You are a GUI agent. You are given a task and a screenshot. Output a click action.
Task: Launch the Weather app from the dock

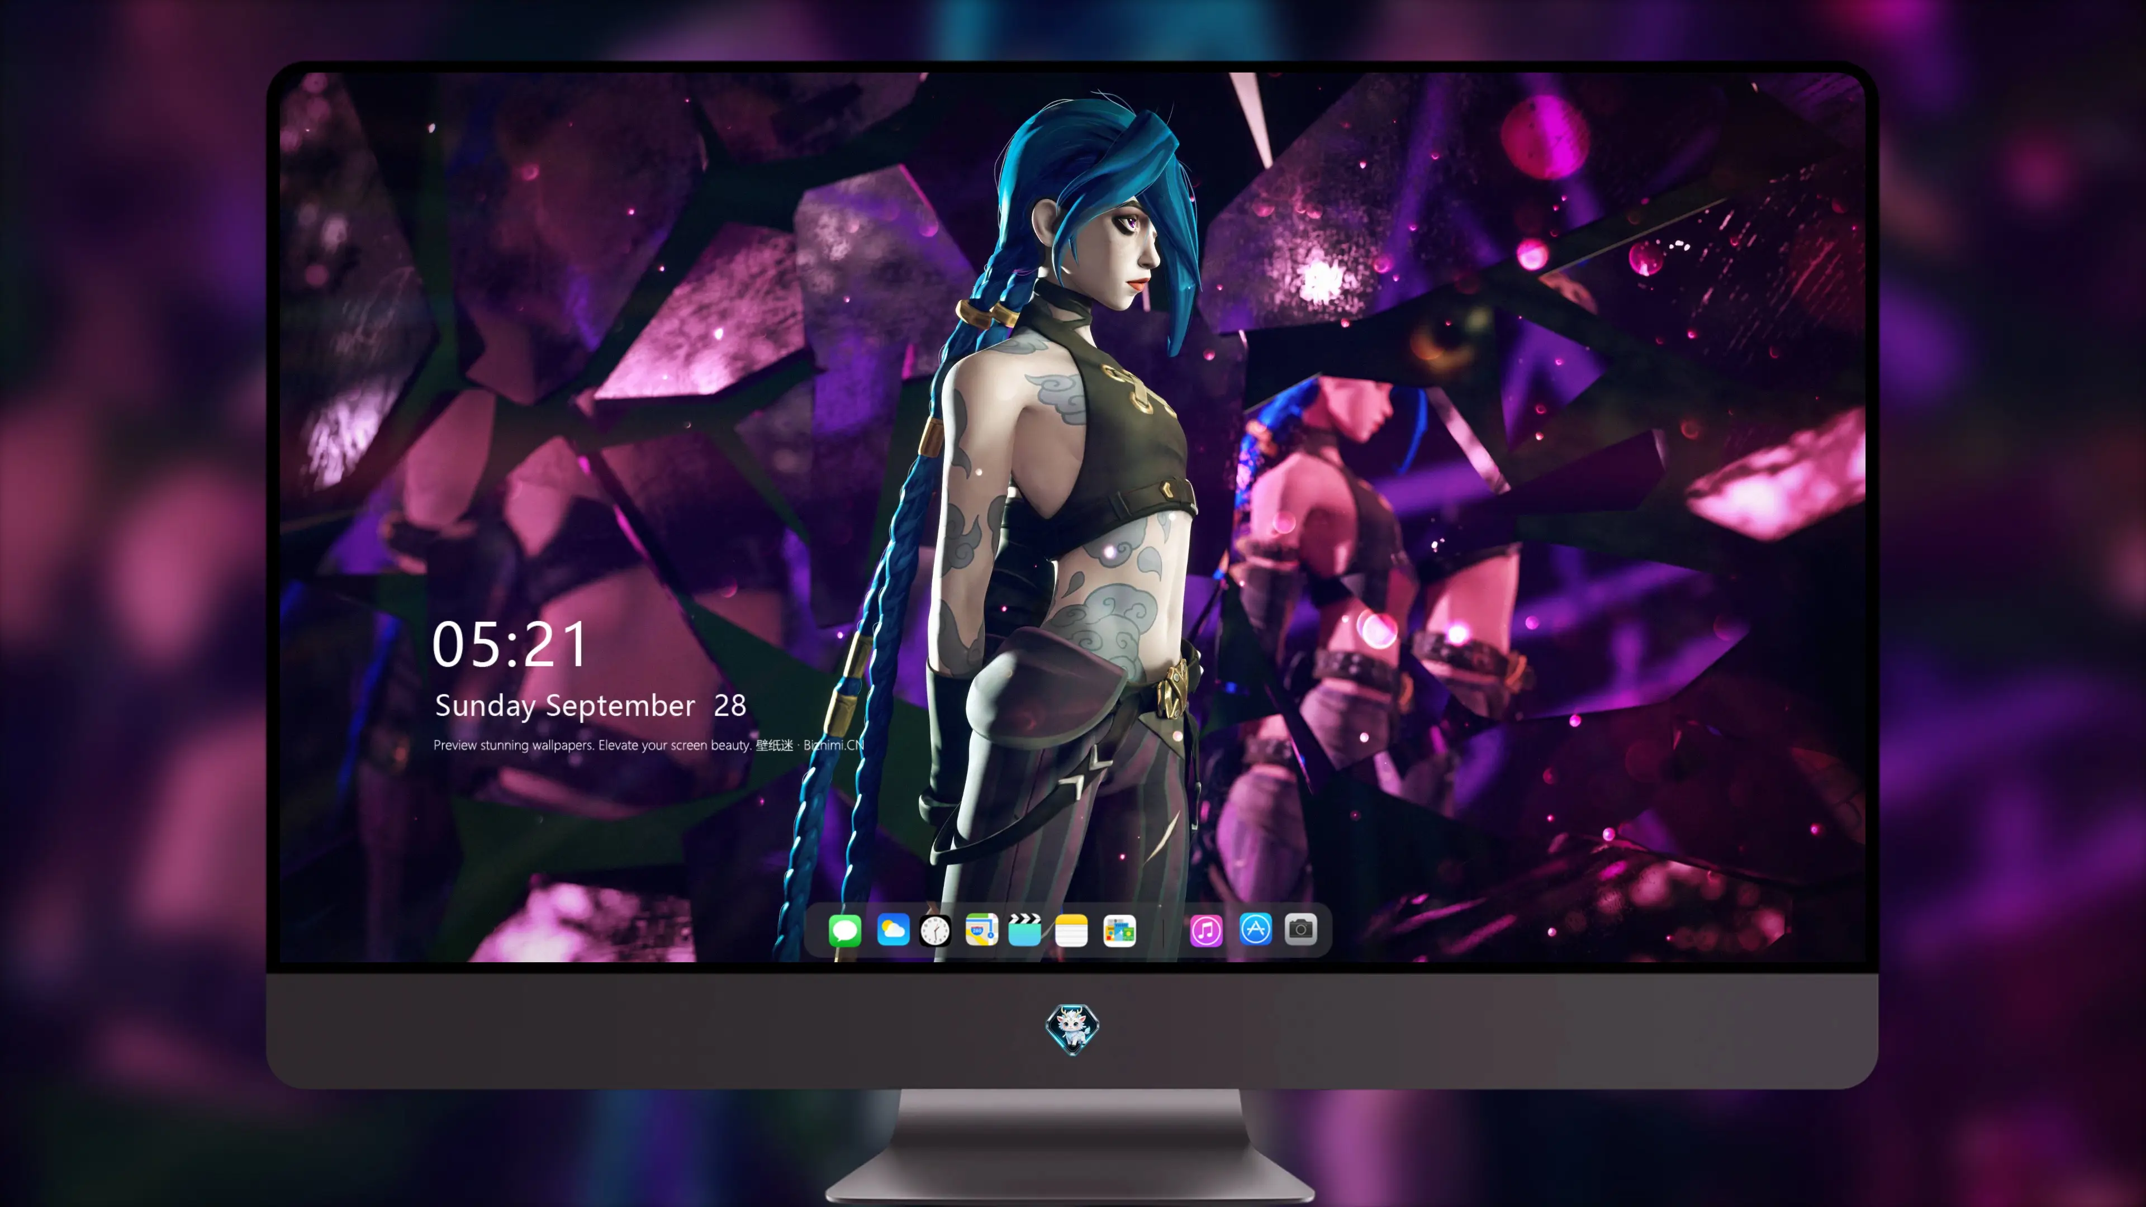click(893, 930)
